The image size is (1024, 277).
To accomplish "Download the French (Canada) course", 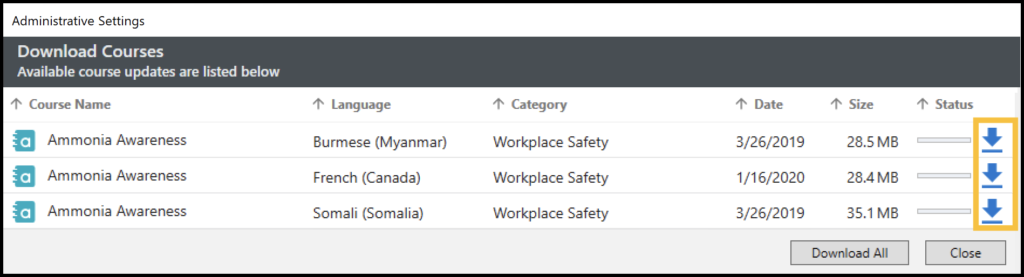I will tap(992, 176).
